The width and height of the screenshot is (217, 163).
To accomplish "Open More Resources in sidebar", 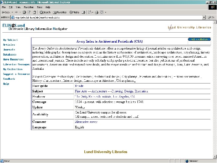I will [13, 59].
